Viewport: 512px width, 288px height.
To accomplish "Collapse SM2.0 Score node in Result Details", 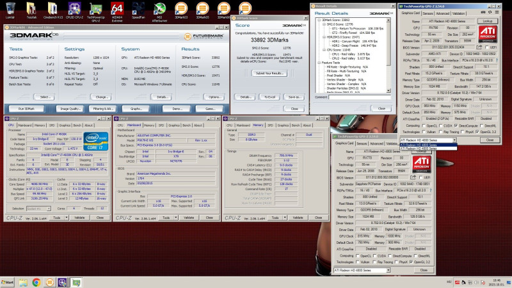I will [x=324, y=24].
